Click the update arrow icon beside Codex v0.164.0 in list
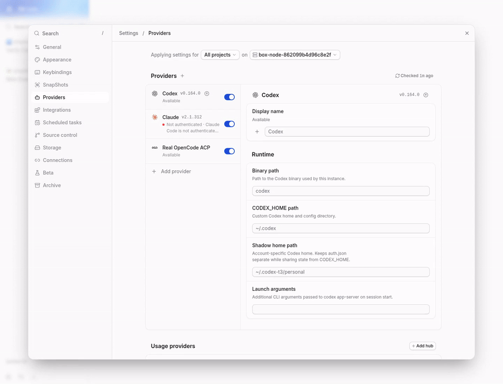 tap(207, 93)
